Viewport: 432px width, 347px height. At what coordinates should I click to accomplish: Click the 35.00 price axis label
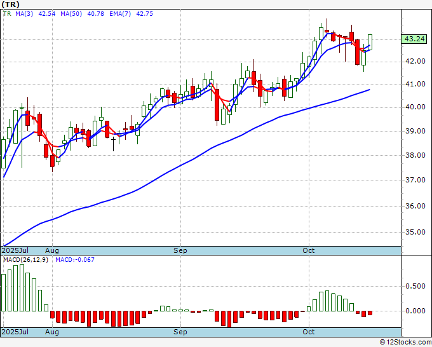pyautogui.click(x=415, y=232)
